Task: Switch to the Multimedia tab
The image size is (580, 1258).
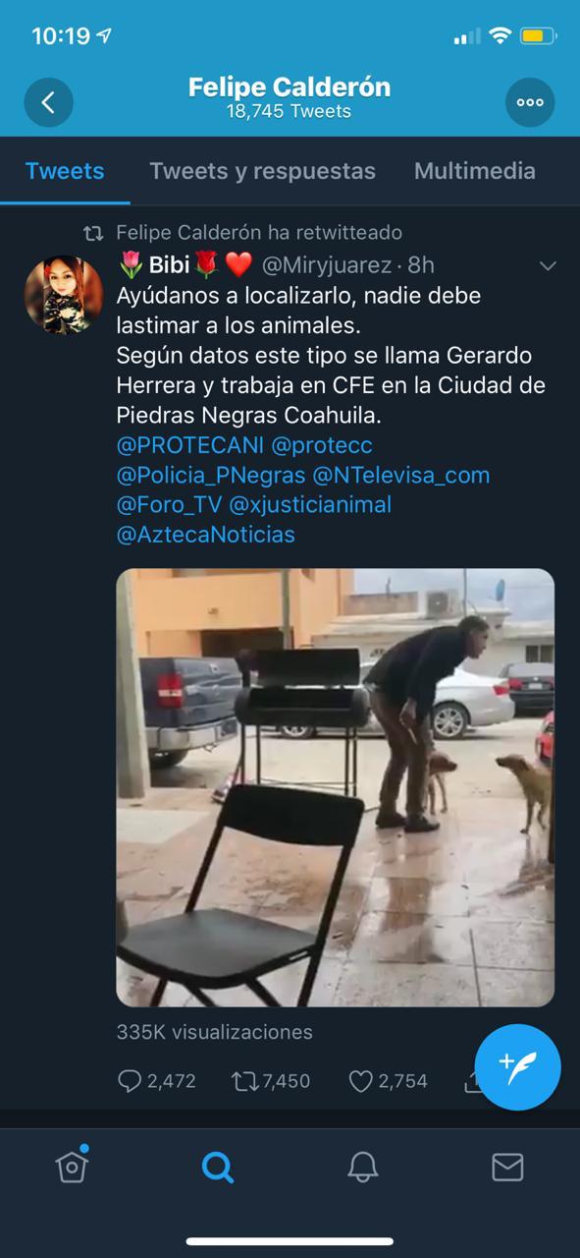Action: pyautogui.click(x=475, y=171)
